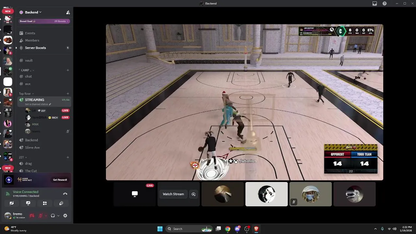Open Discord from the taskbar
416x234 pixels.
(x=238, y=229)
